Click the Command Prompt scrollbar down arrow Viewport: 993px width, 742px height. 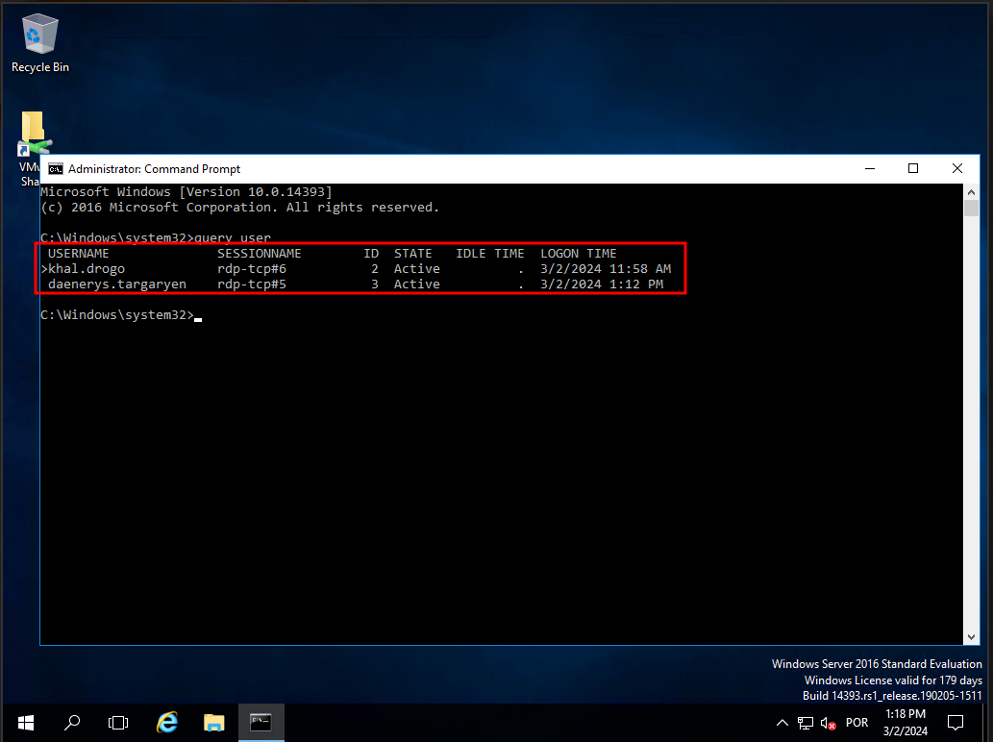tap(971, 635)
